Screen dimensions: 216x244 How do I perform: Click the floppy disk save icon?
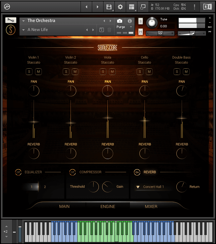109,7
